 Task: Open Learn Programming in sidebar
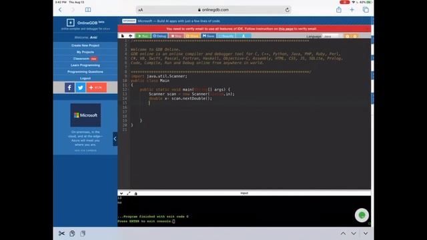[x=85, y=65]
